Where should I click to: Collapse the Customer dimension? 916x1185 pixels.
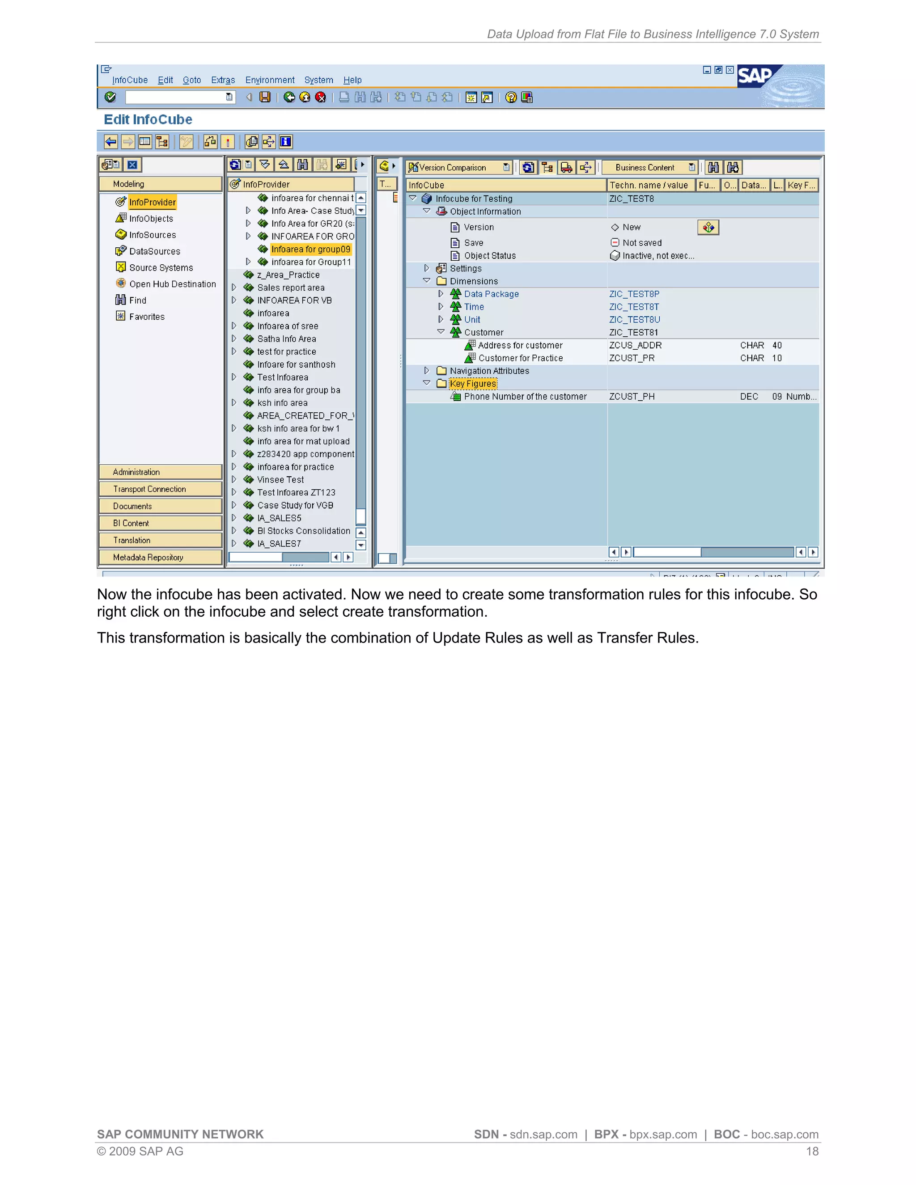tap(441, 332)
